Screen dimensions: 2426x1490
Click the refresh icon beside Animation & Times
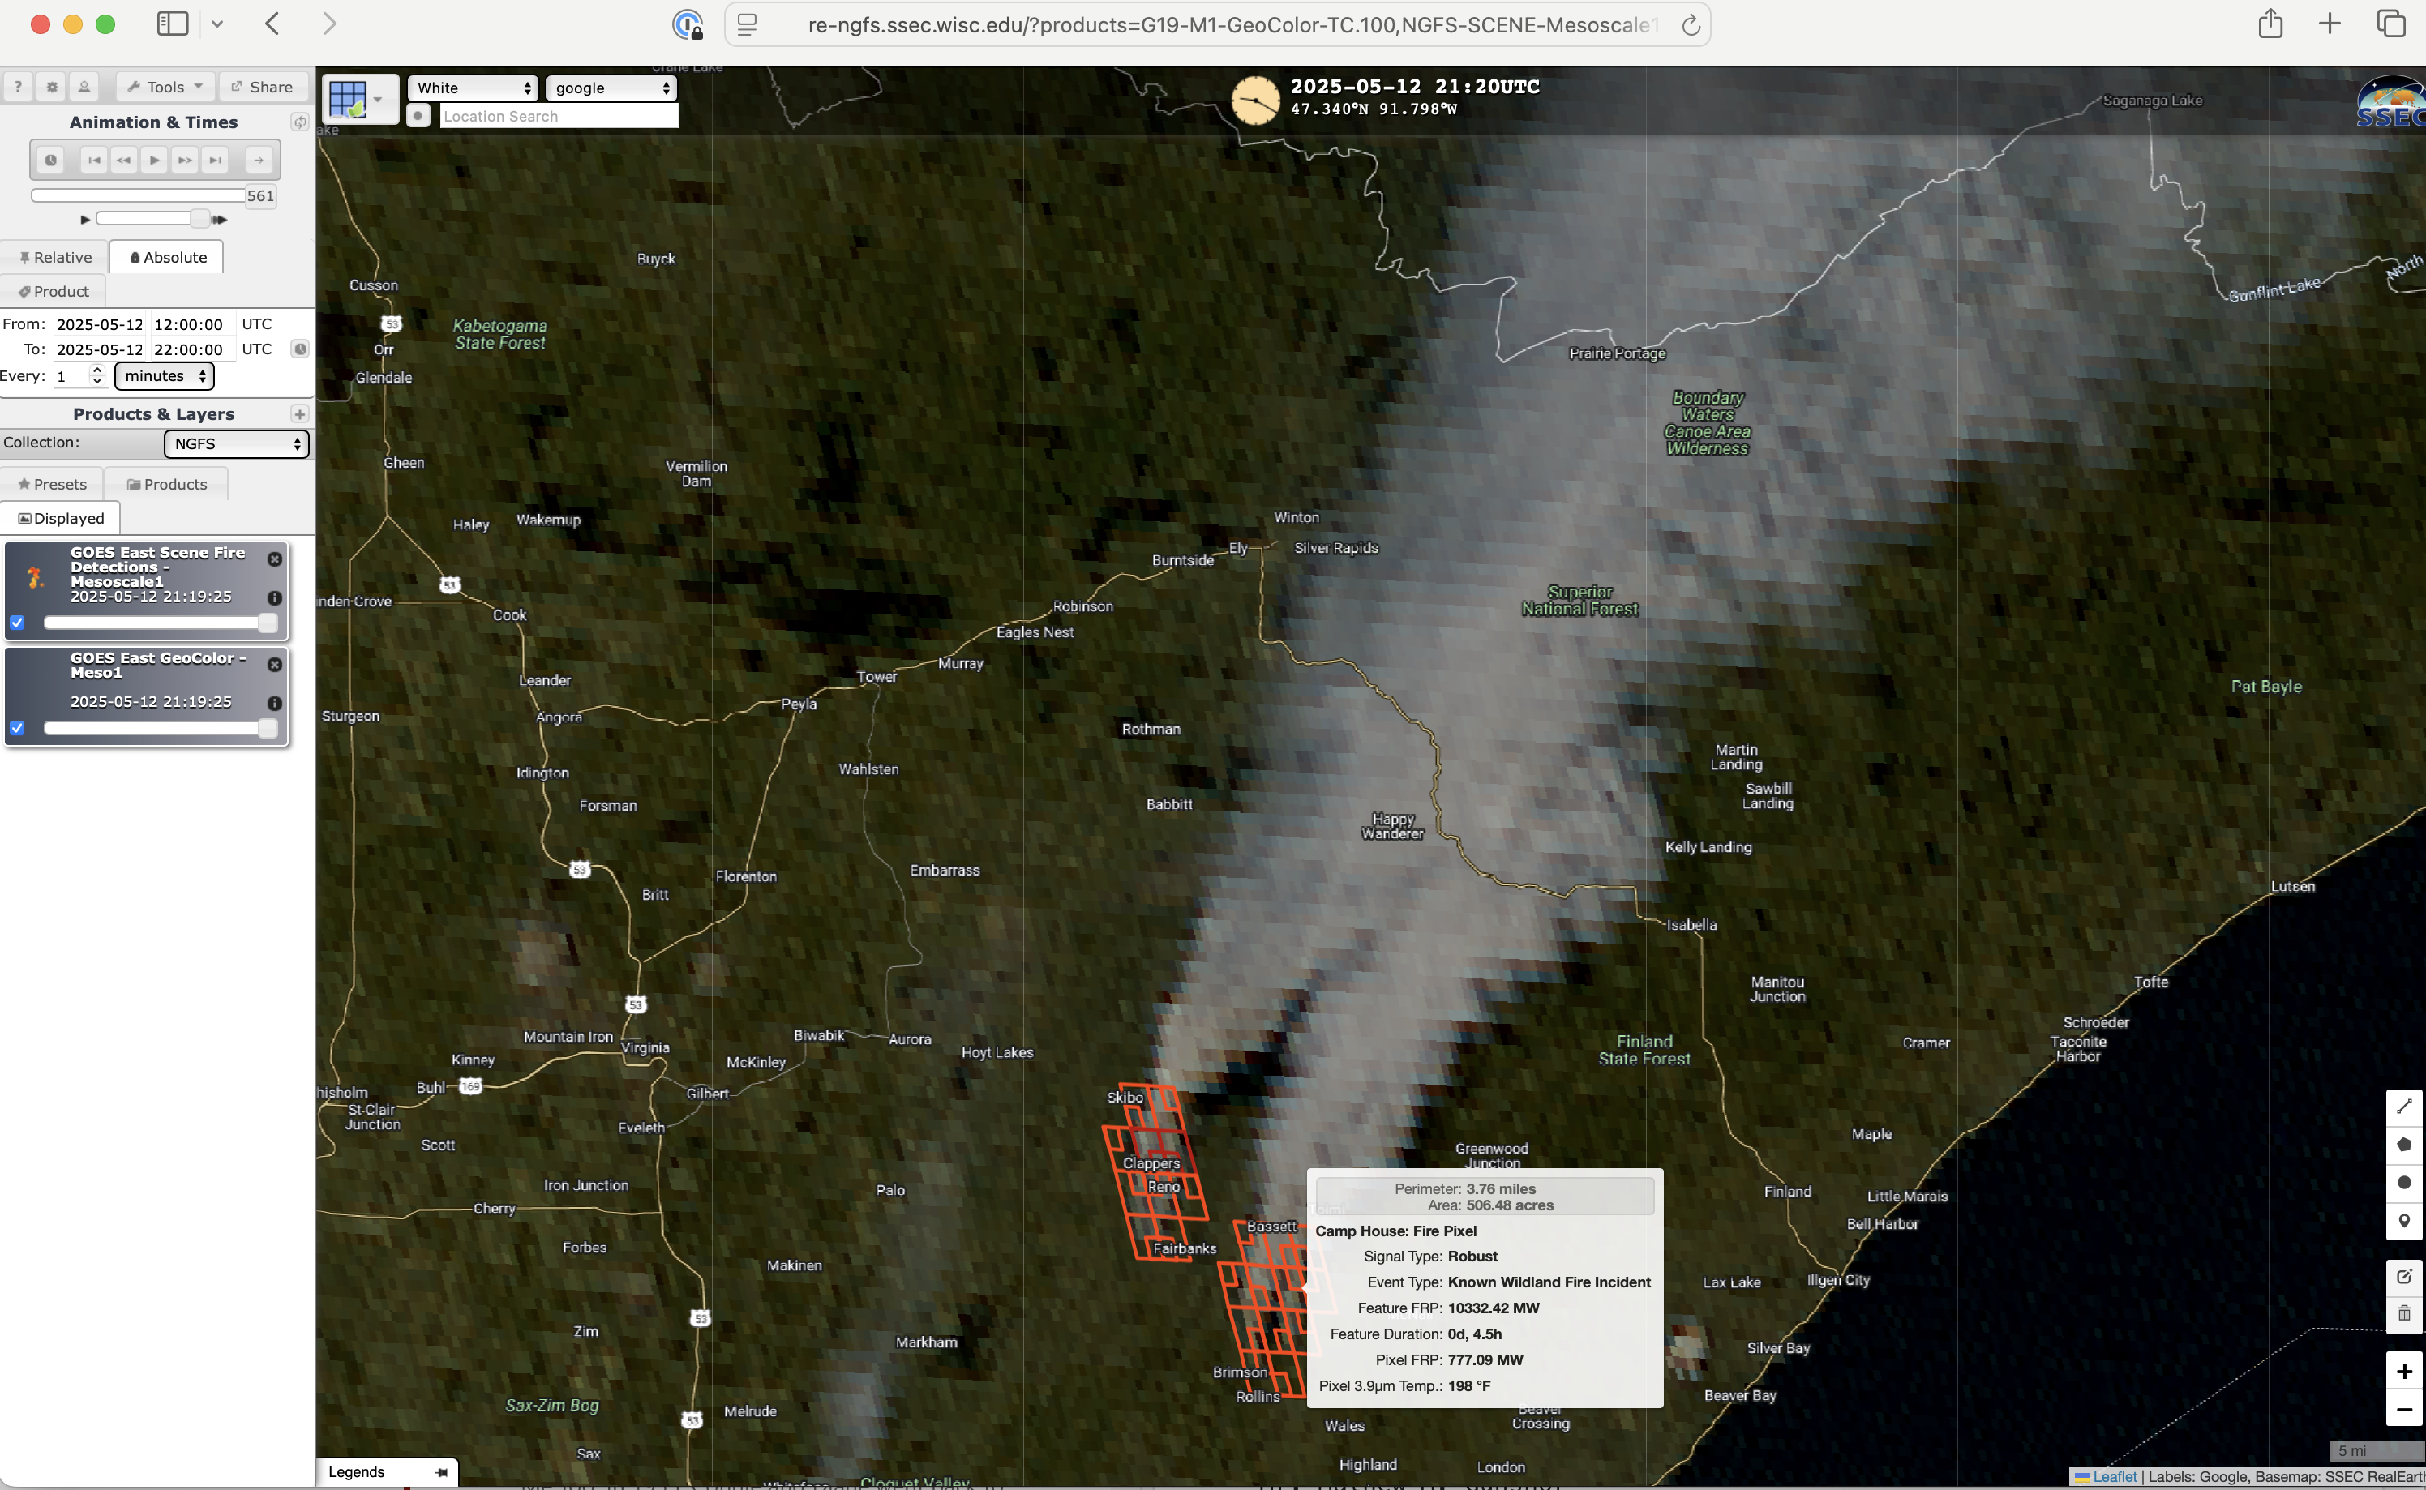click(299, 122)
